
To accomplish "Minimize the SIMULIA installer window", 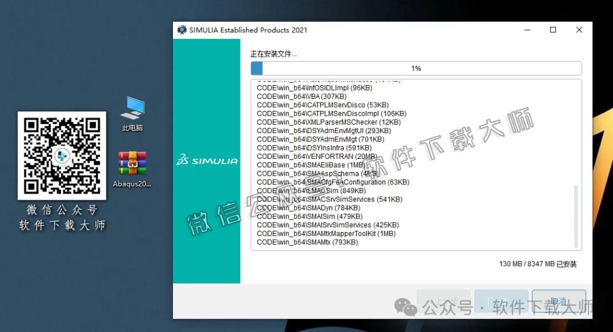I will [527, 30].
